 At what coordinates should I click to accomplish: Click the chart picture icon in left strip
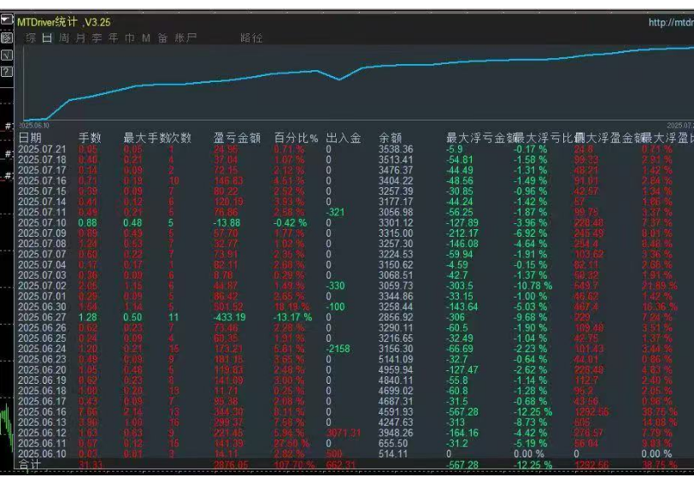[6, 38]
